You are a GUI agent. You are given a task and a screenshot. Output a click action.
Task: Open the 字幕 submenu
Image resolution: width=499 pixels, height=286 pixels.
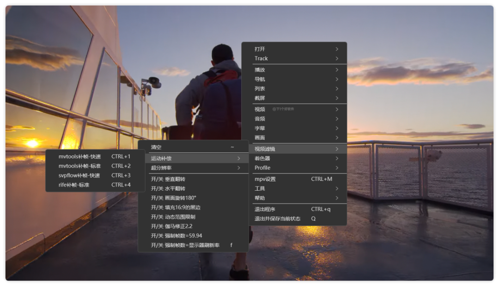pos(294,128)
